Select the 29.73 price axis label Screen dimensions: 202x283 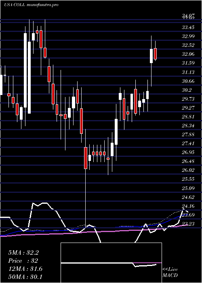pyautogui.click(x=188, y=99)
